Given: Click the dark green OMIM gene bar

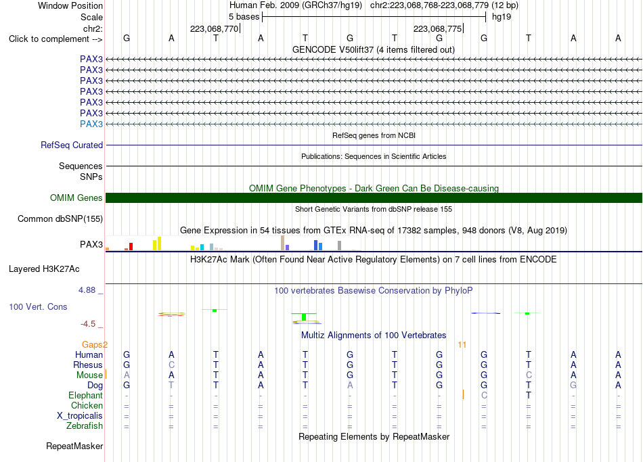Looking at the screenshot, I should tap(374, 198).
